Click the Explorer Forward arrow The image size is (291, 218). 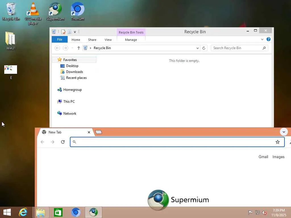65,48
